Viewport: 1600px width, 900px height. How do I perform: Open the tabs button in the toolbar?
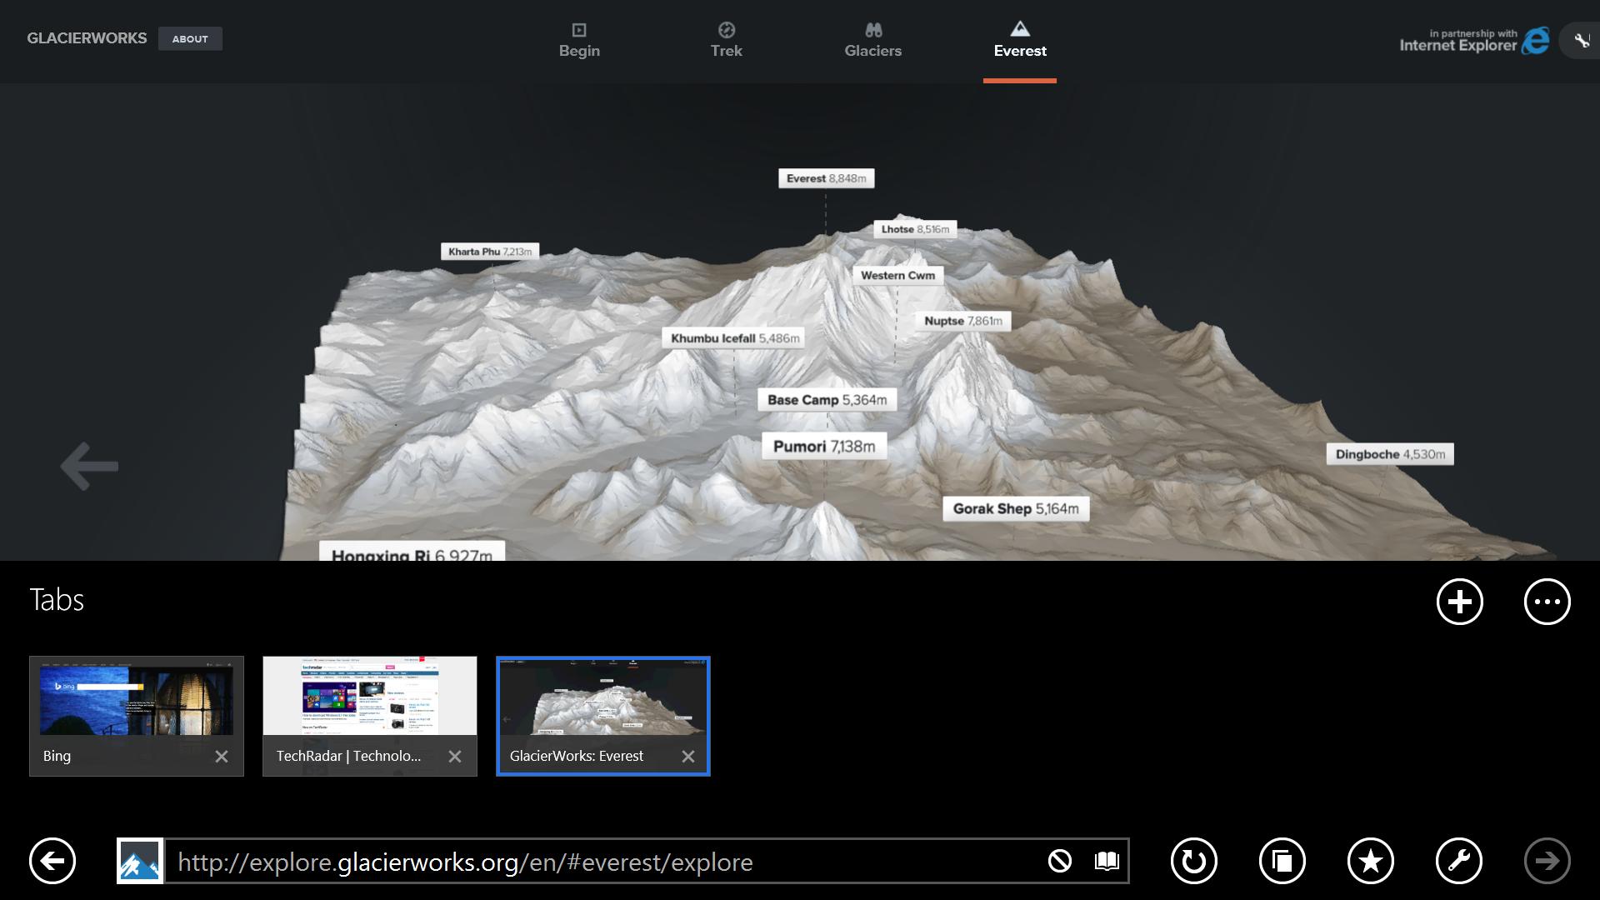click(1282, 861)
